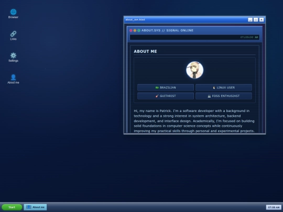283x212 pixels.
Task: Click the red dot in ABOUT.SYS header
Action: 131,30
